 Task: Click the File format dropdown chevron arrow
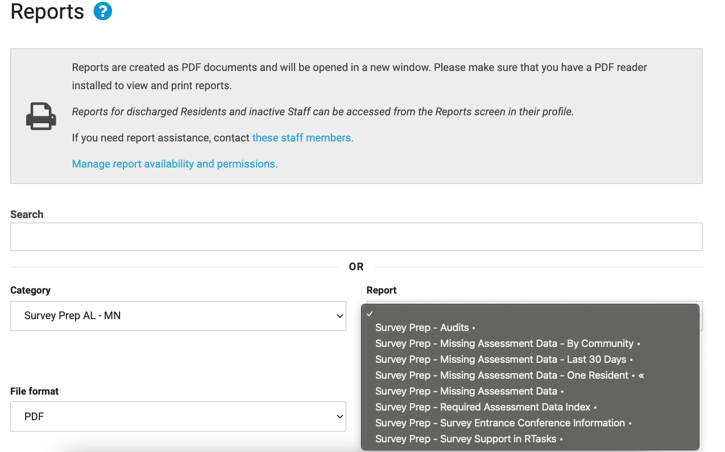(x=339, y=417)
